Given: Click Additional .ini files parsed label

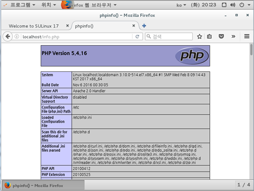Looking at the screenshot, I should 53,148.
